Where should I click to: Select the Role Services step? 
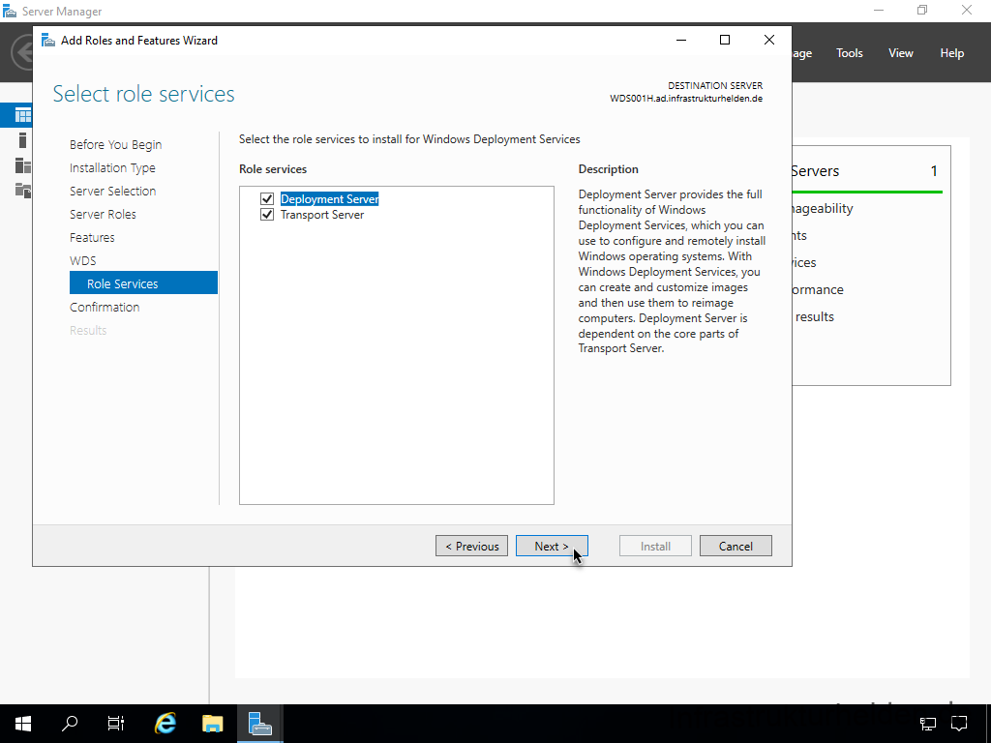pyautogui.click(x=143, y=283)
